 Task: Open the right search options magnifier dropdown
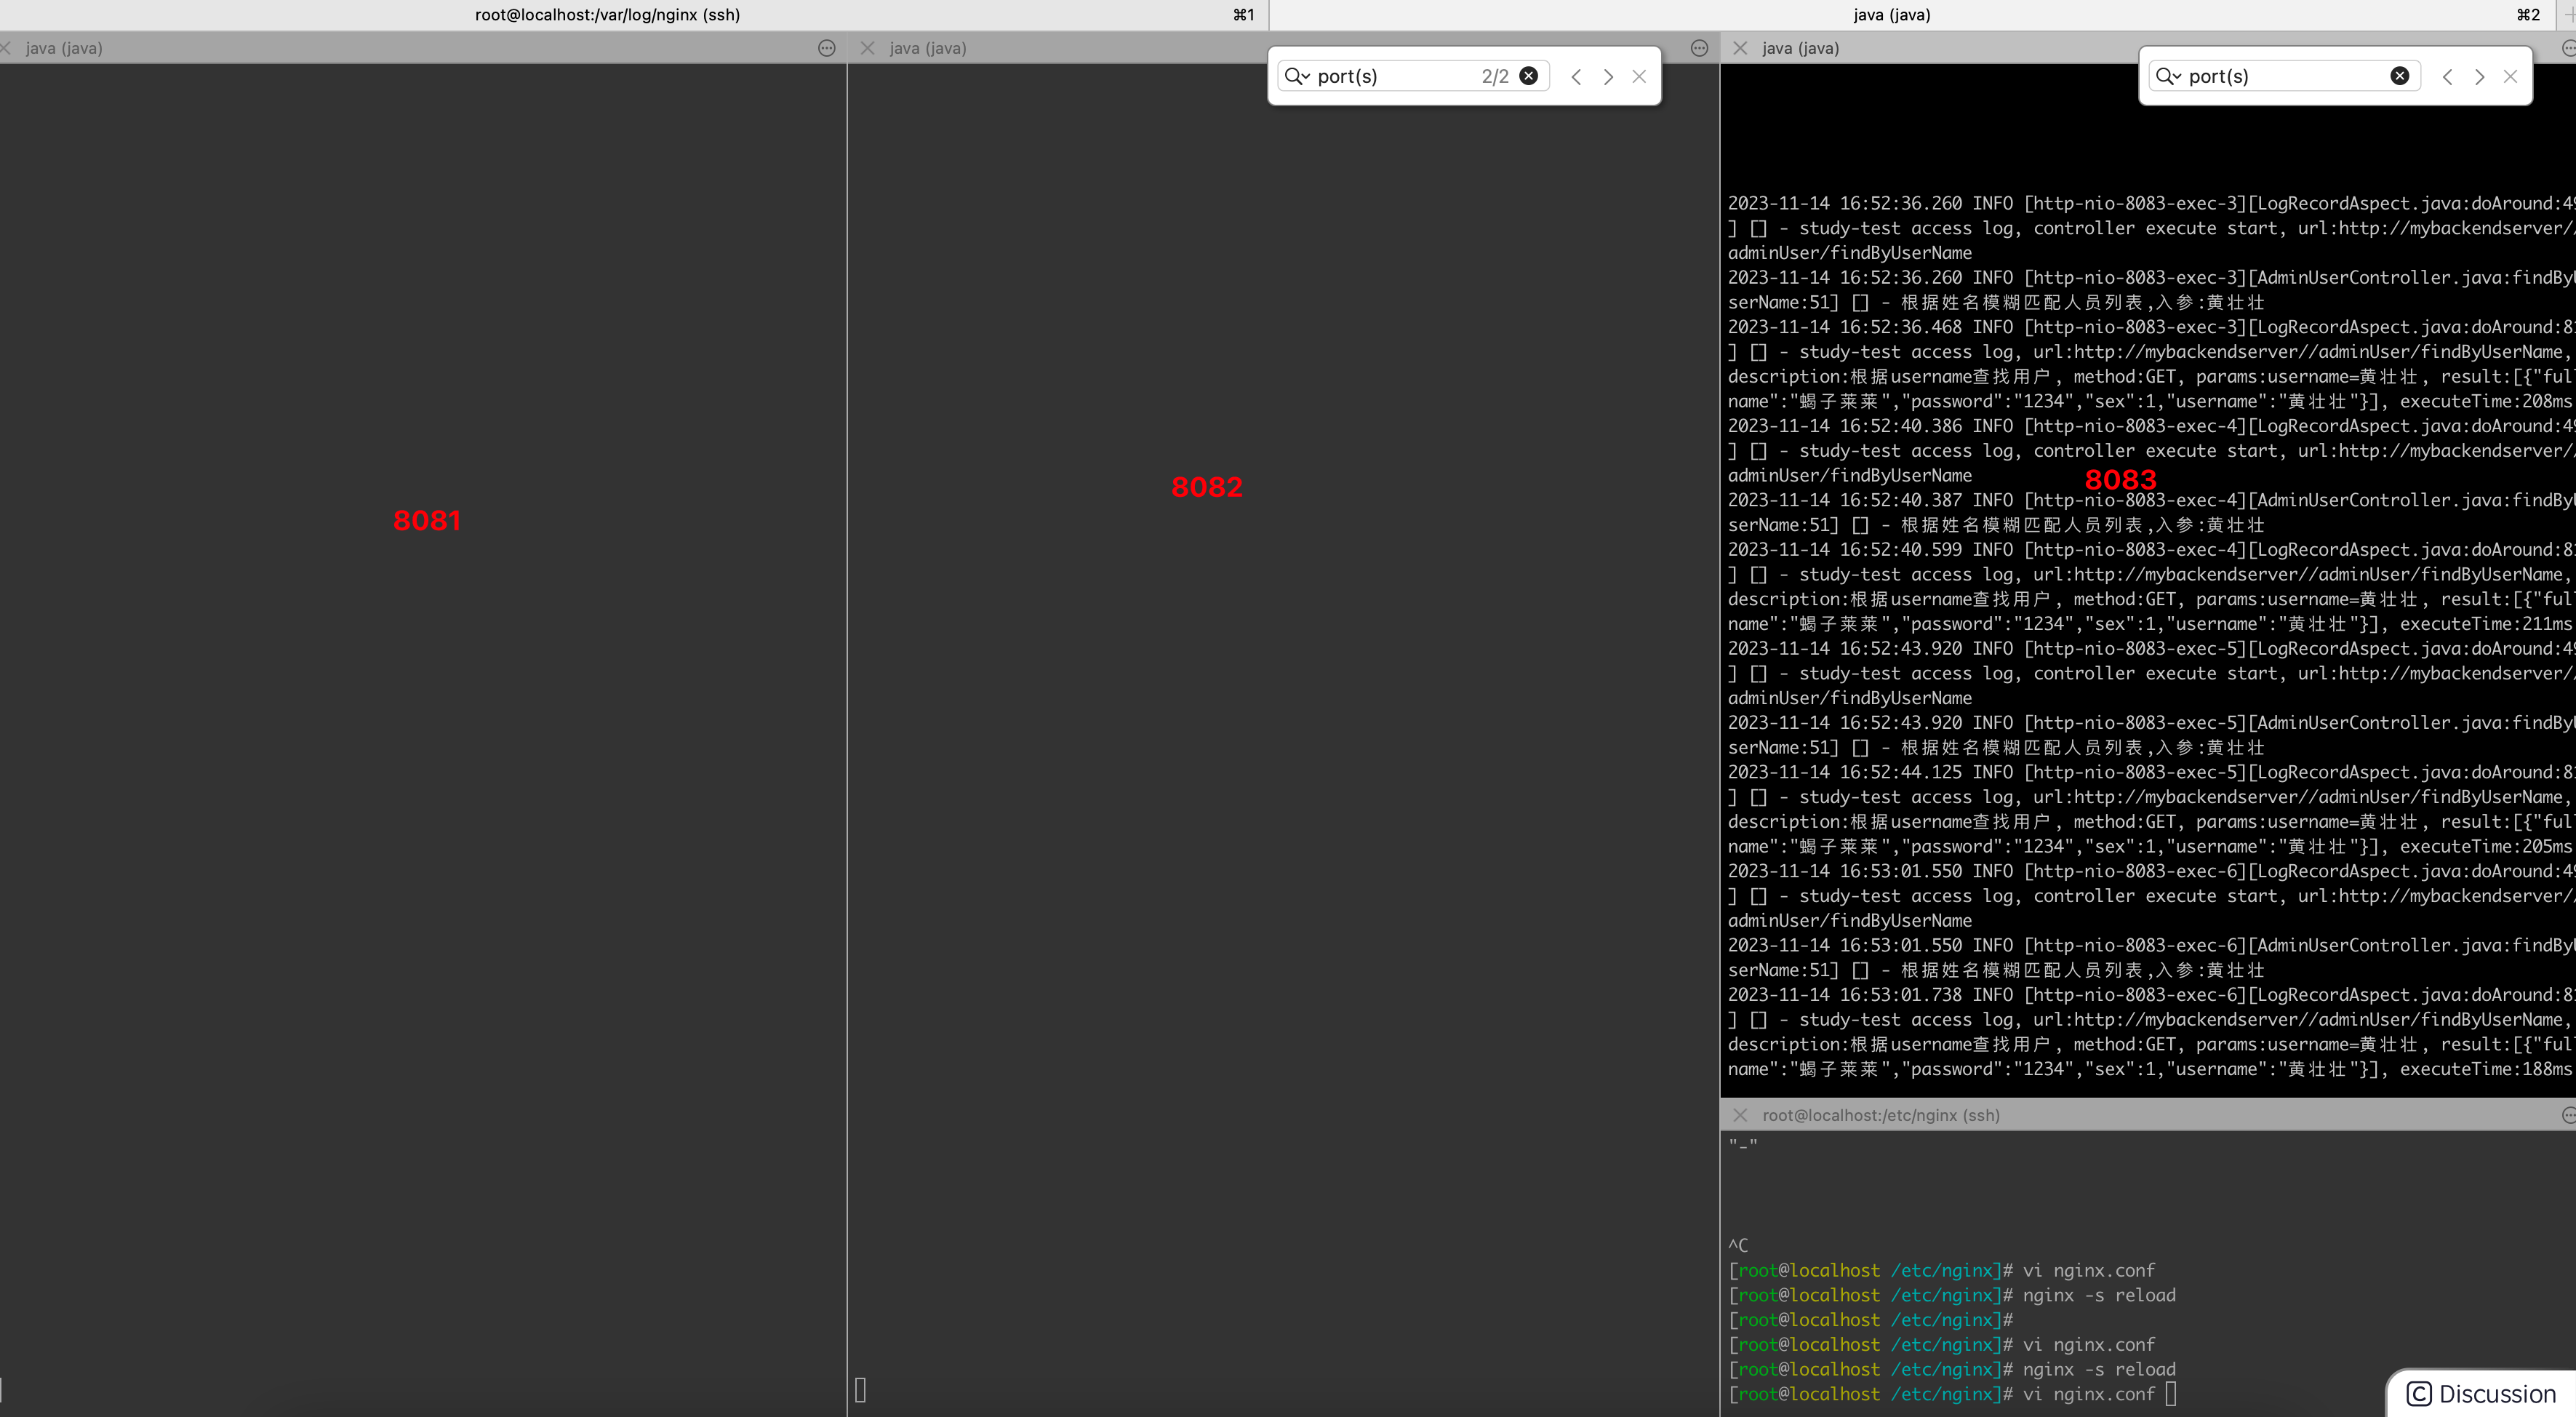[2167, 76]
